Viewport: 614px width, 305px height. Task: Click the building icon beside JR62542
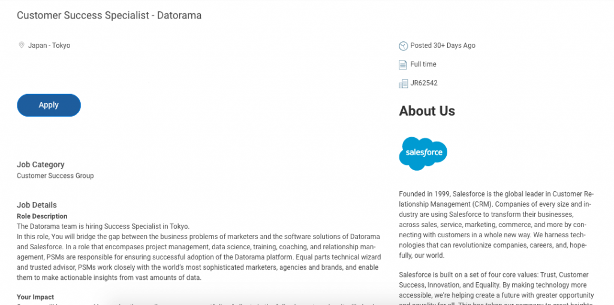coord(403,83)
